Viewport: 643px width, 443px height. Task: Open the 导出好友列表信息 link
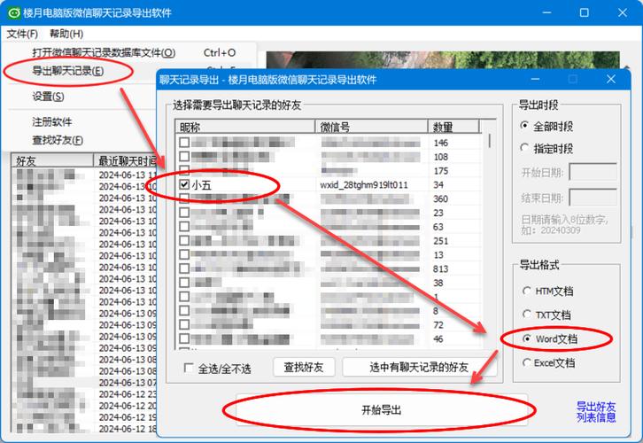(596, 412)
